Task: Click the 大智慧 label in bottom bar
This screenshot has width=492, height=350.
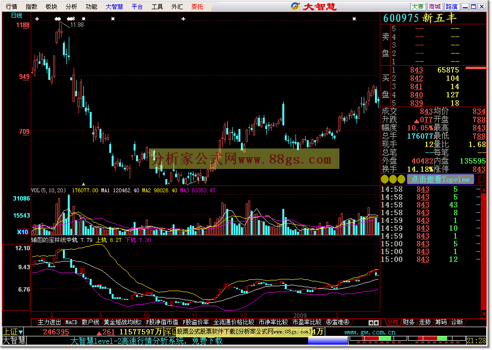Action: click(x=14, y=340)
